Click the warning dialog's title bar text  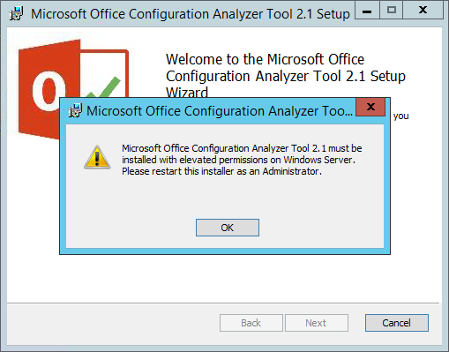point(220,111)
